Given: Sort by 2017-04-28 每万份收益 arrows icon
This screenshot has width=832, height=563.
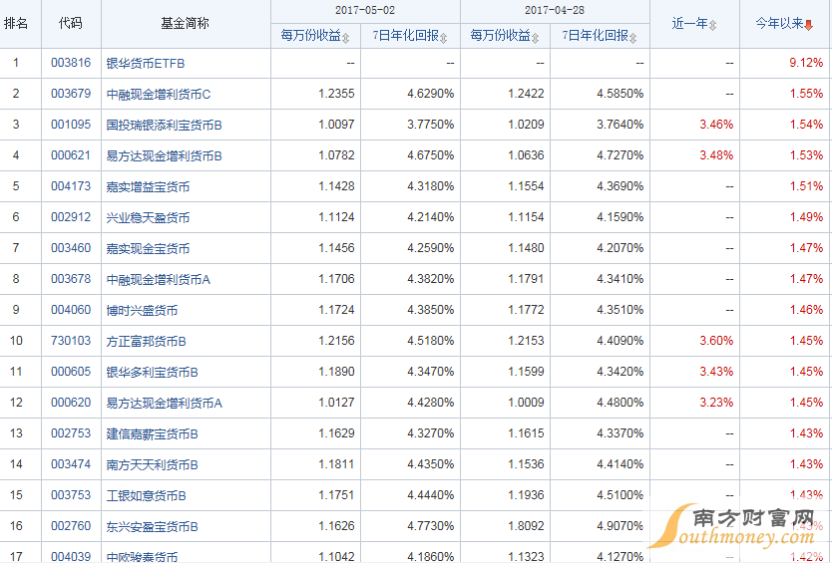Looking at the screenshot, I should tap(536, 38).
